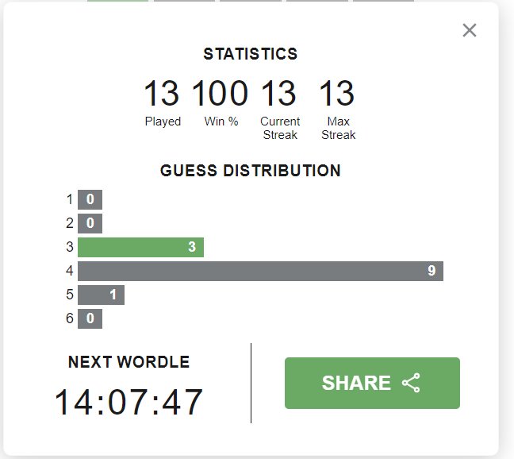
Task: Close the Statistics dialog with the X
Action: pos(470,30)
